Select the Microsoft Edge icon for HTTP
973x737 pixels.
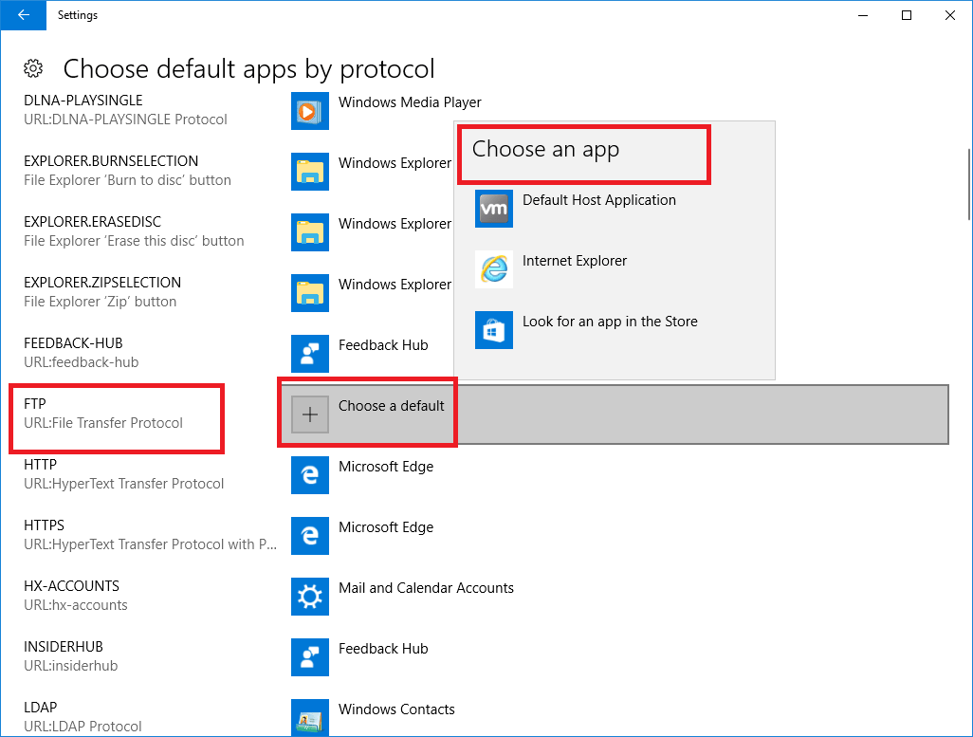point(309,475)
